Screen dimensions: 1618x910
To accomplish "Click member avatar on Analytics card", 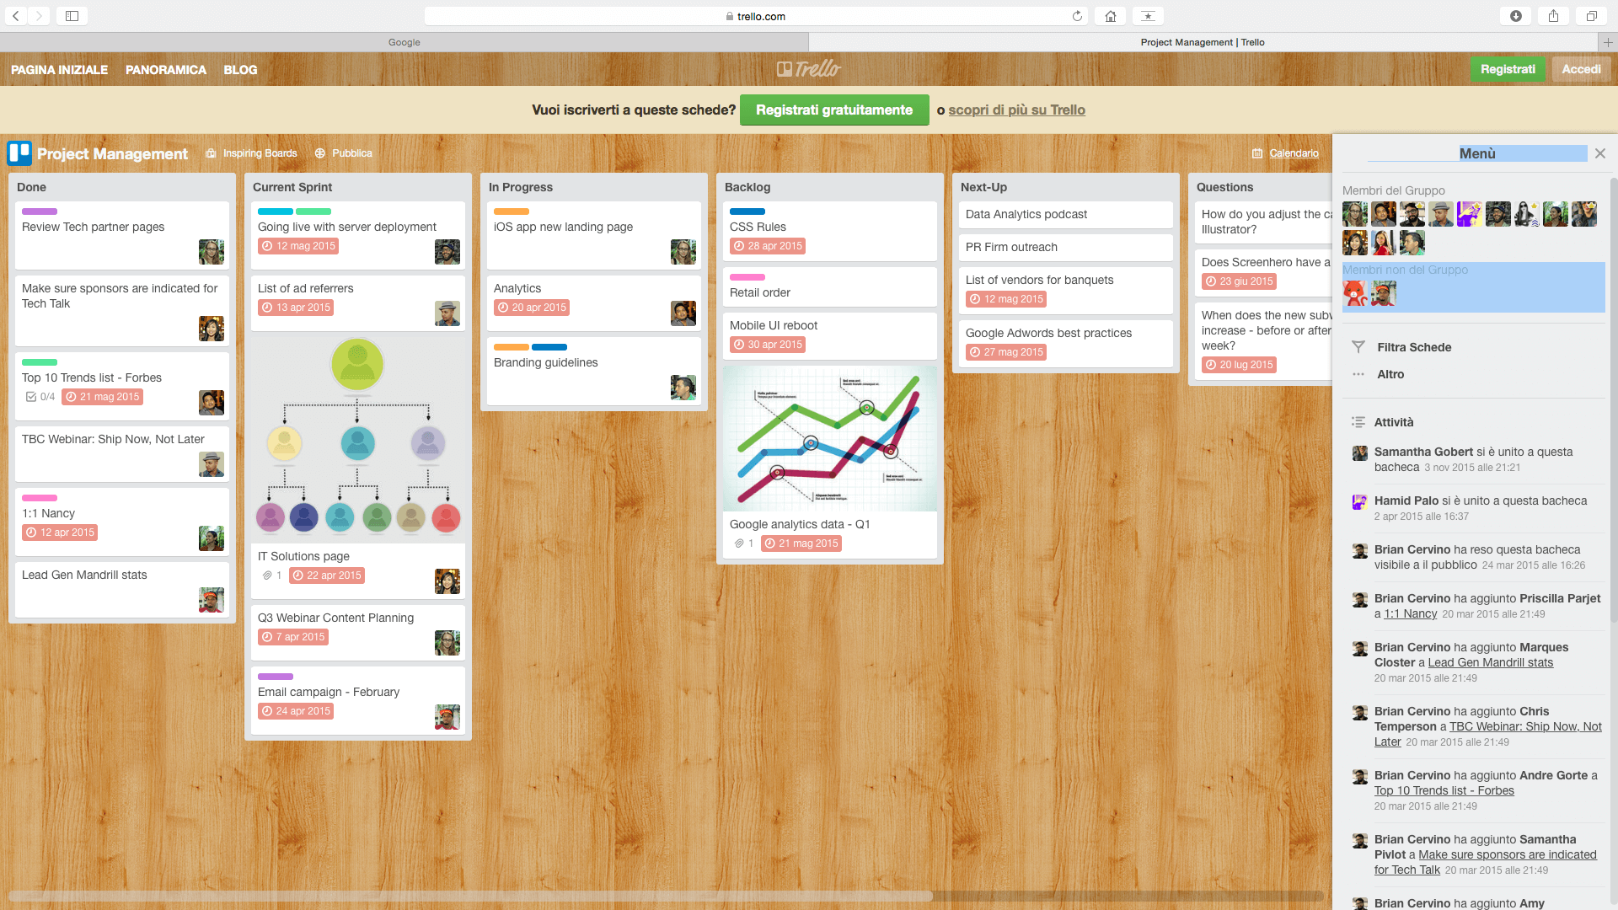I will pos(683,313).
